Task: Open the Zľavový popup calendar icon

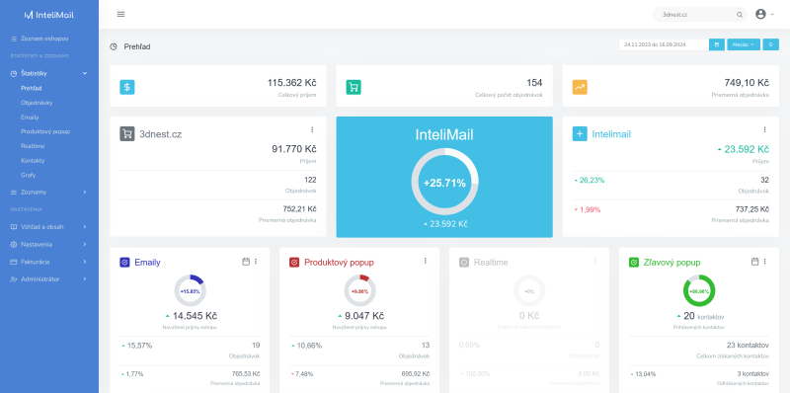Action: [755, 262]
